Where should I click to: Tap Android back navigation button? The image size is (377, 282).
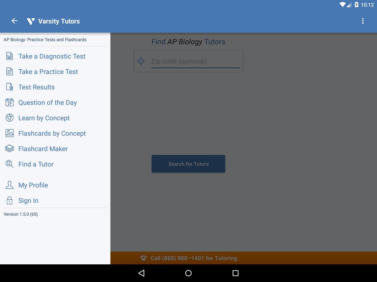point(141,273)
